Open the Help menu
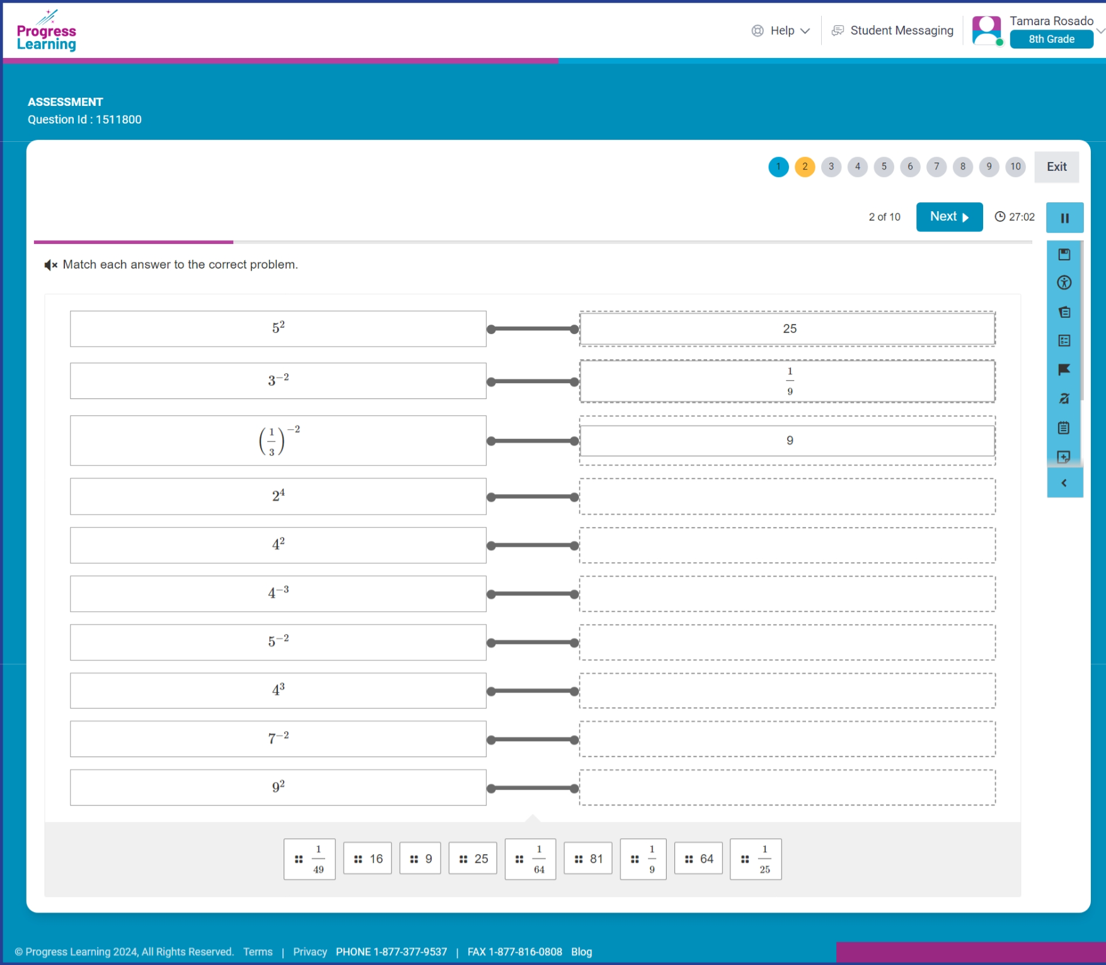 tap(780, 31)
